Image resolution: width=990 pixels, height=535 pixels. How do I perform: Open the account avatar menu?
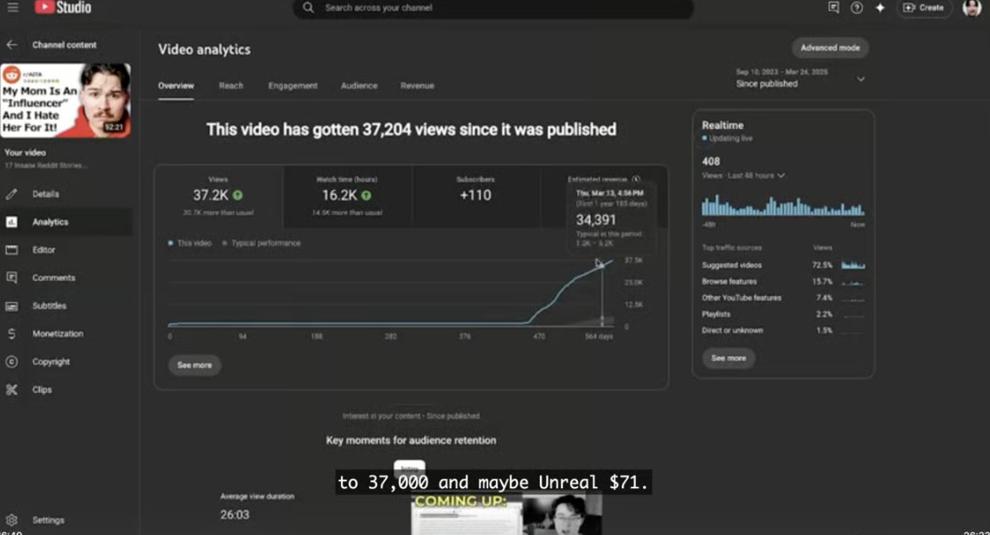pos(972,8)
